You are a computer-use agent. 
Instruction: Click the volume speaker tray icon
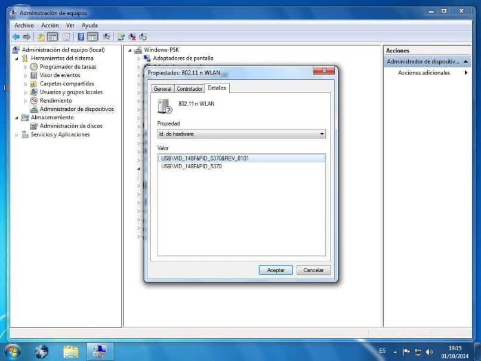point(430,352)
